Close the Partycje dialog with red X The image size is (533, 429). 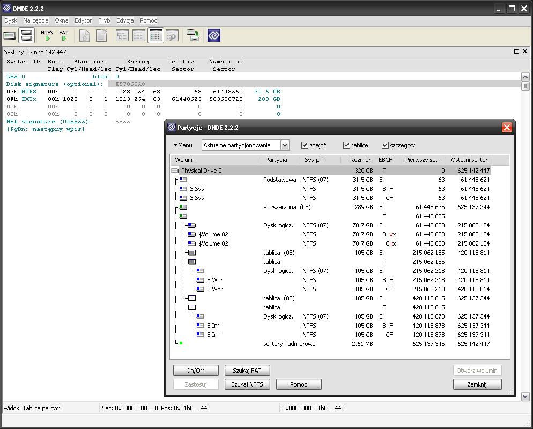click(x=507, y=128)
